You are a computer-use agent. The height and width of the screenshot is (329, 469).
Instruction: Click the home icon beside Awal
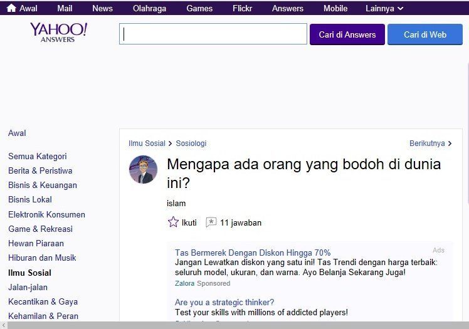pos(11,8)
